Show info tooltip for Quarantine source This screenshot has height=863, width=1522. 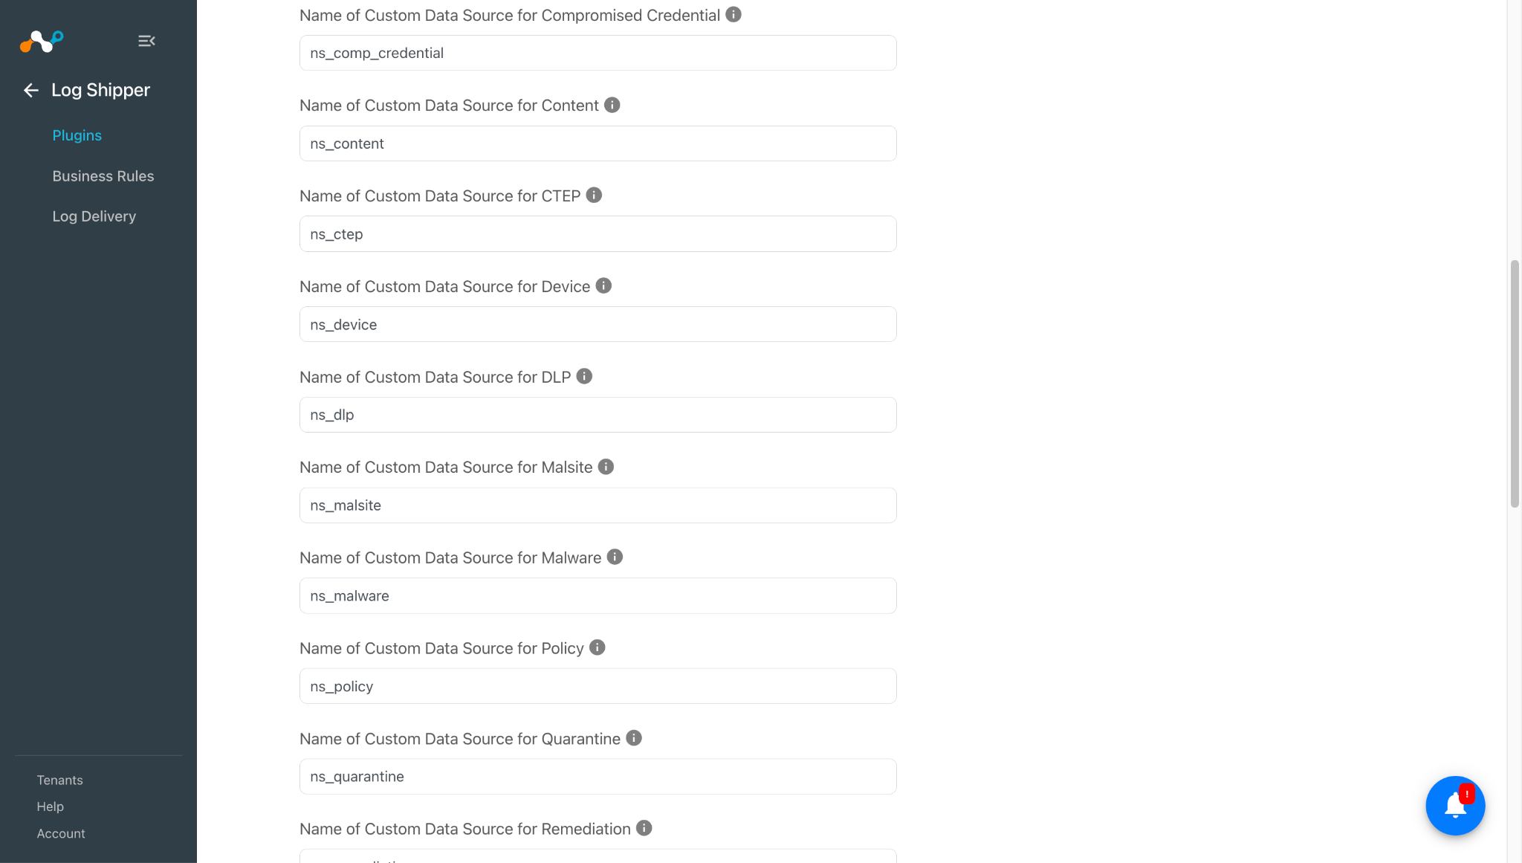[633, 737]
